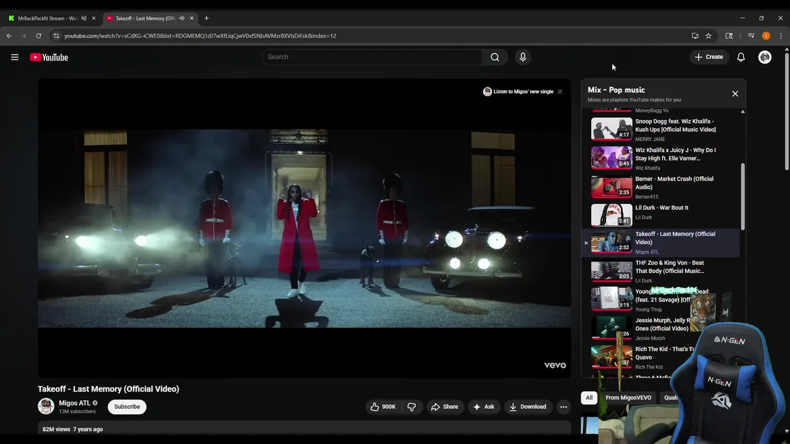Open the YouTube account avatar menu
Screen dimensions: 790x444
[765, 57]
